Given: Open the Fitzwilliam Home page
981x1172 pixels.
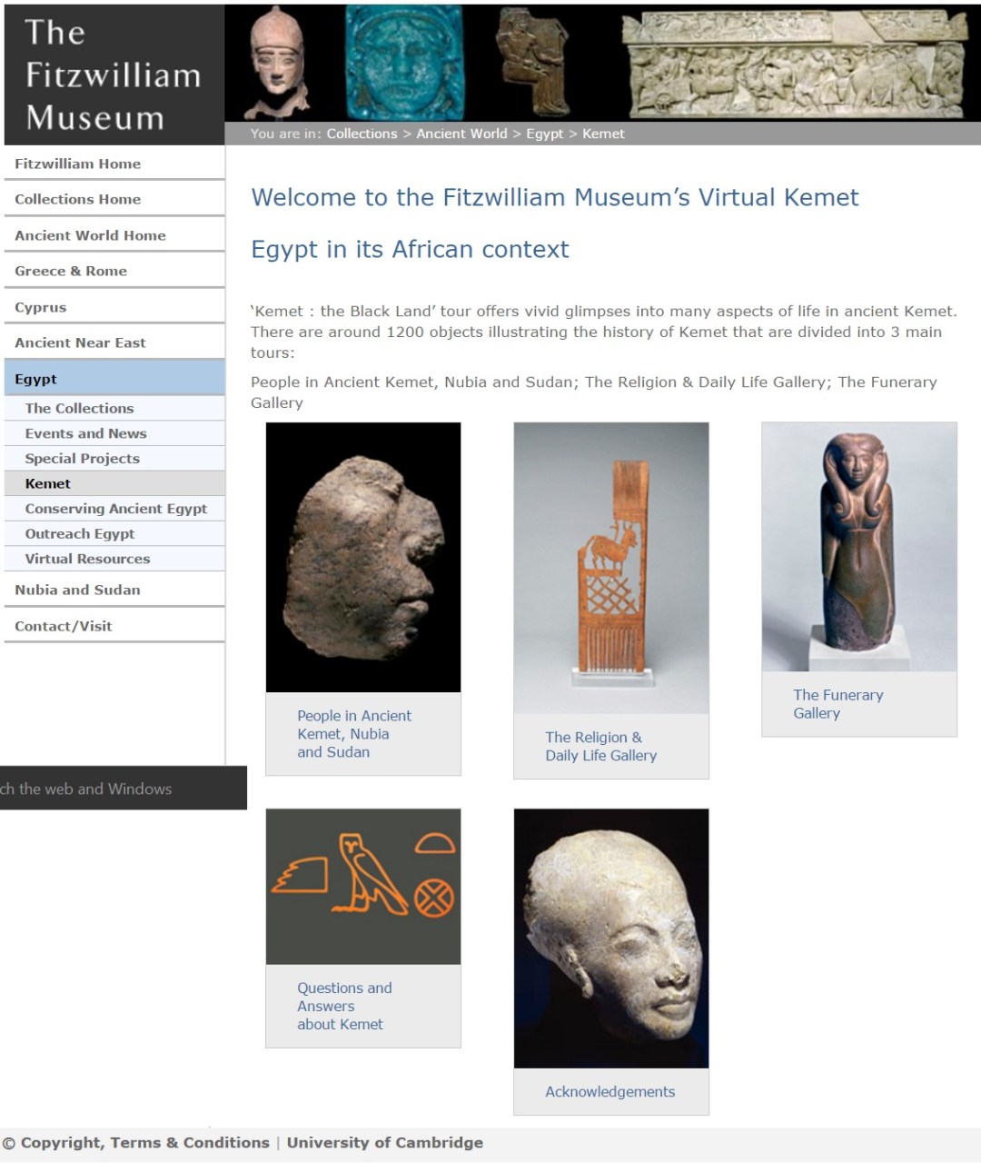Looking at the screenshot, I should click(77, 164).
